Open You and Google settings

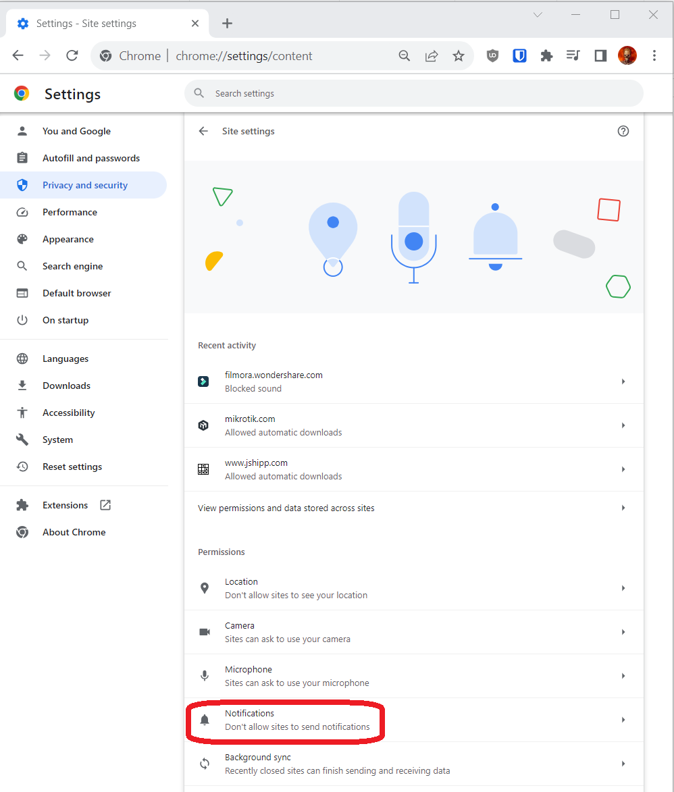(x=83, y=132)
